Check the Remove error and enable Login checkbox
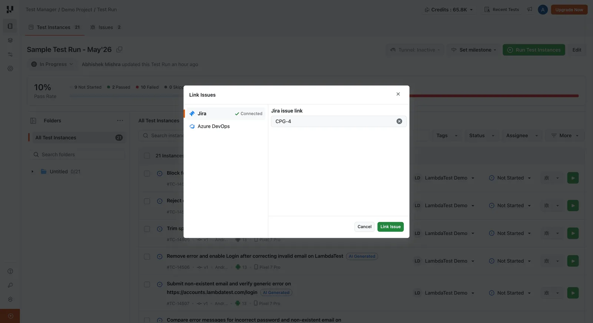 point(147,257)
